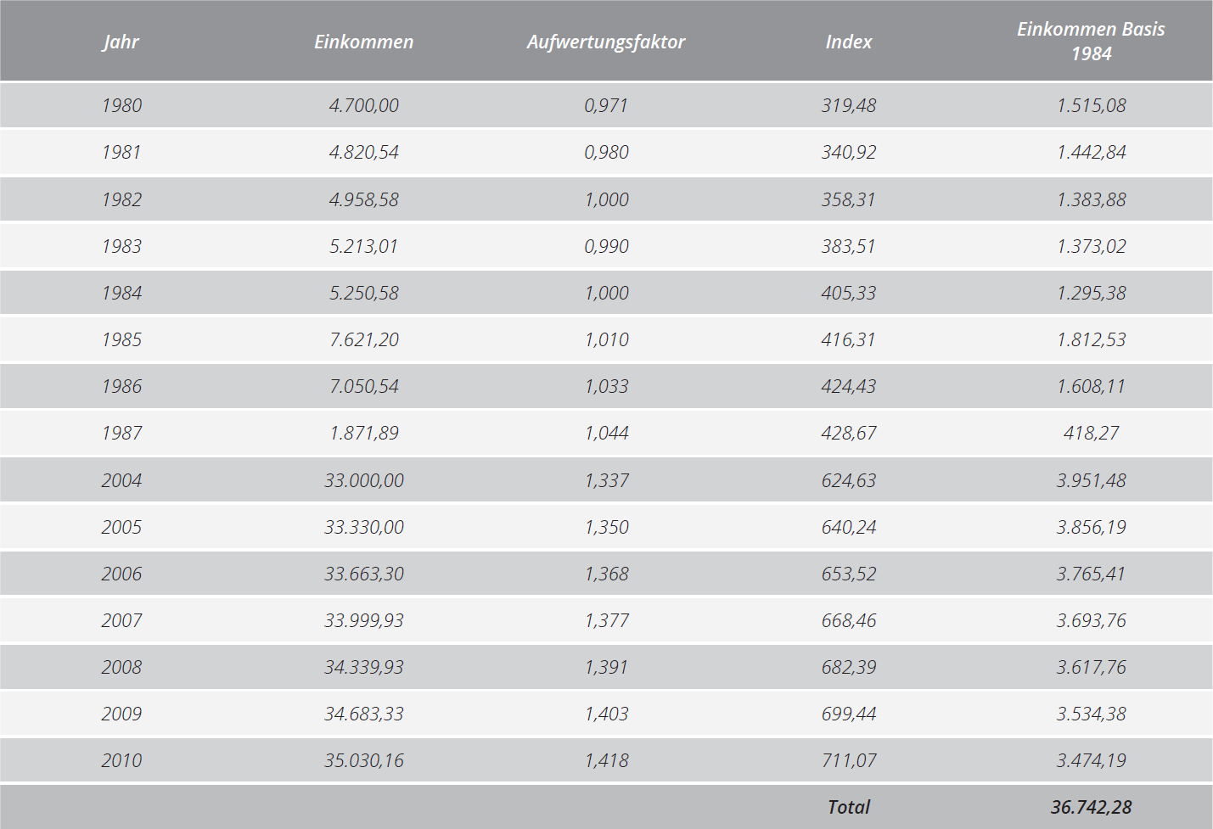Select base income 1.383,88
This screenshot has height=829, width=1213.
[x=1091, y=199]
